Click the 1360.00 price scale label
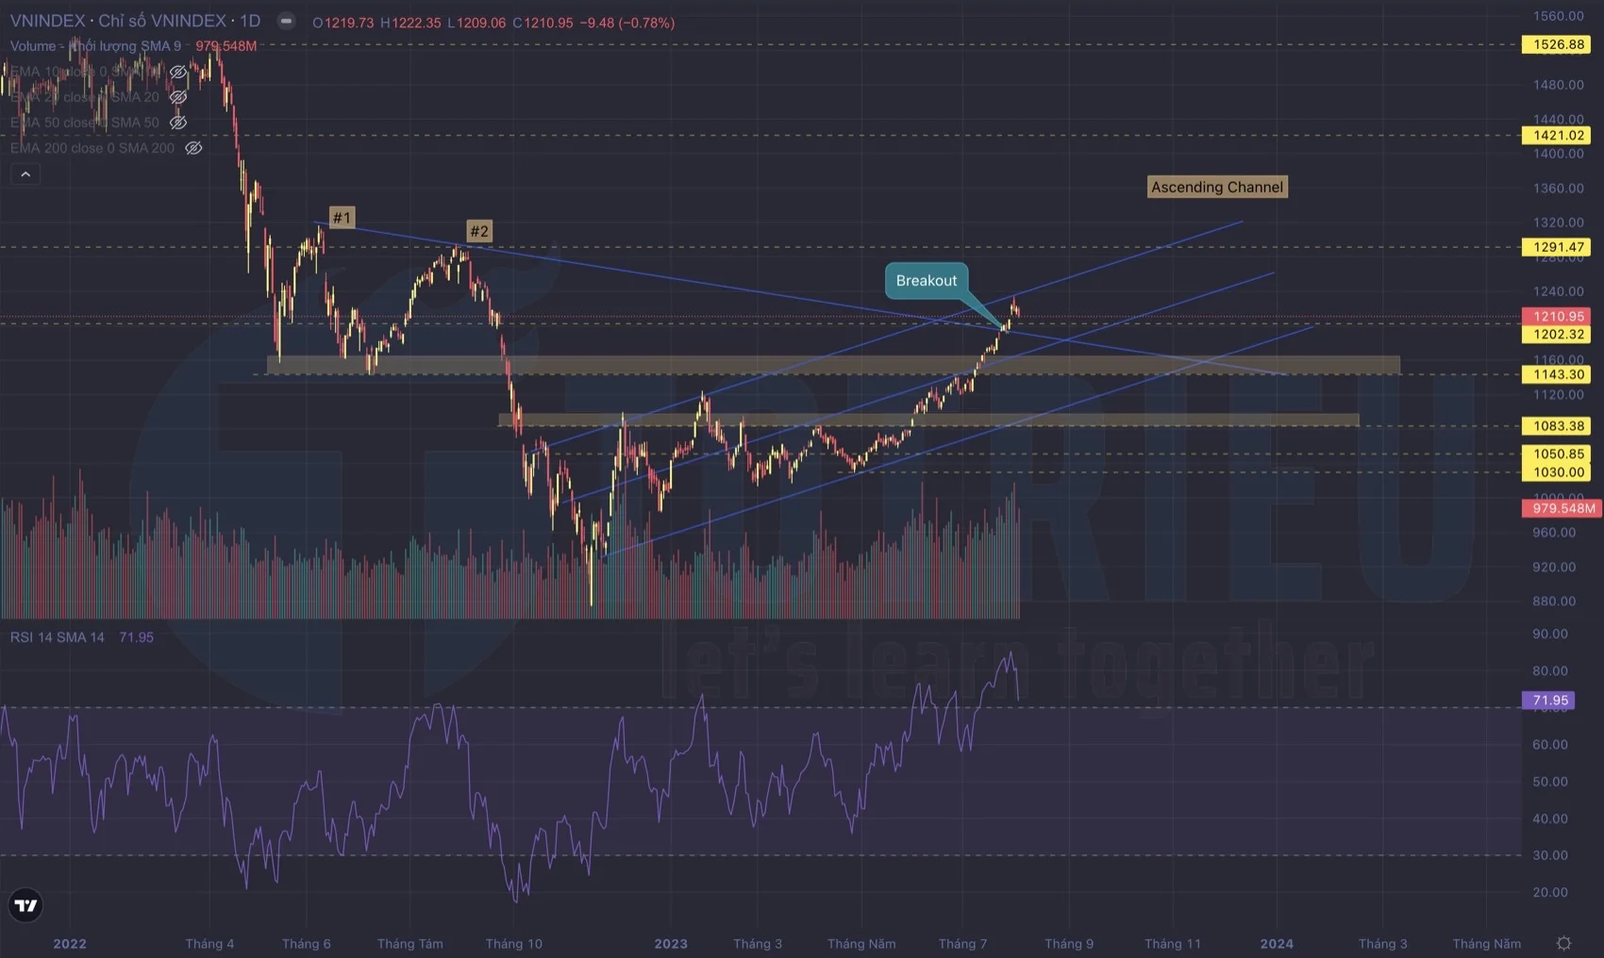 click(1558, 189)
